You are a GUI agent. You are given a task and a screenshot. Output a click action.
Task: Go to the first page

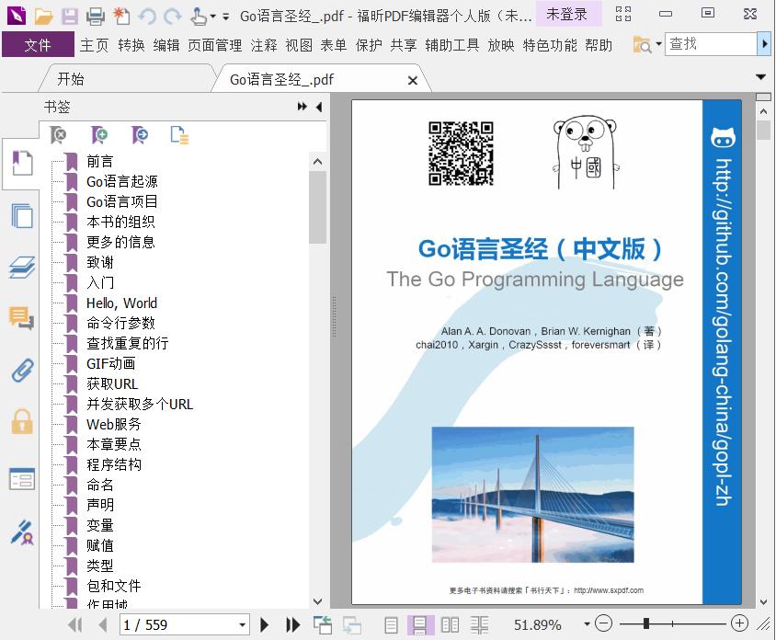[75, 624]
